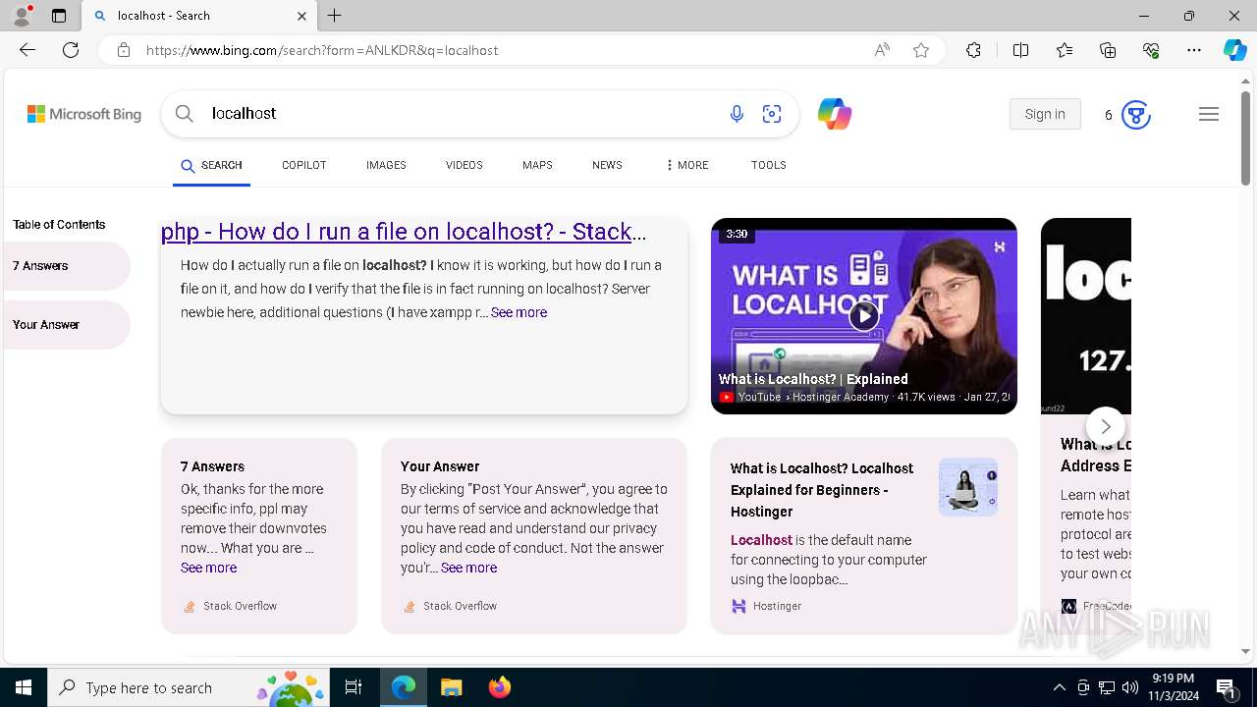The width and height of the screenshot is (1257, 707).
Task: Click Edge icon on taskbar
Action: click(404, 687)
